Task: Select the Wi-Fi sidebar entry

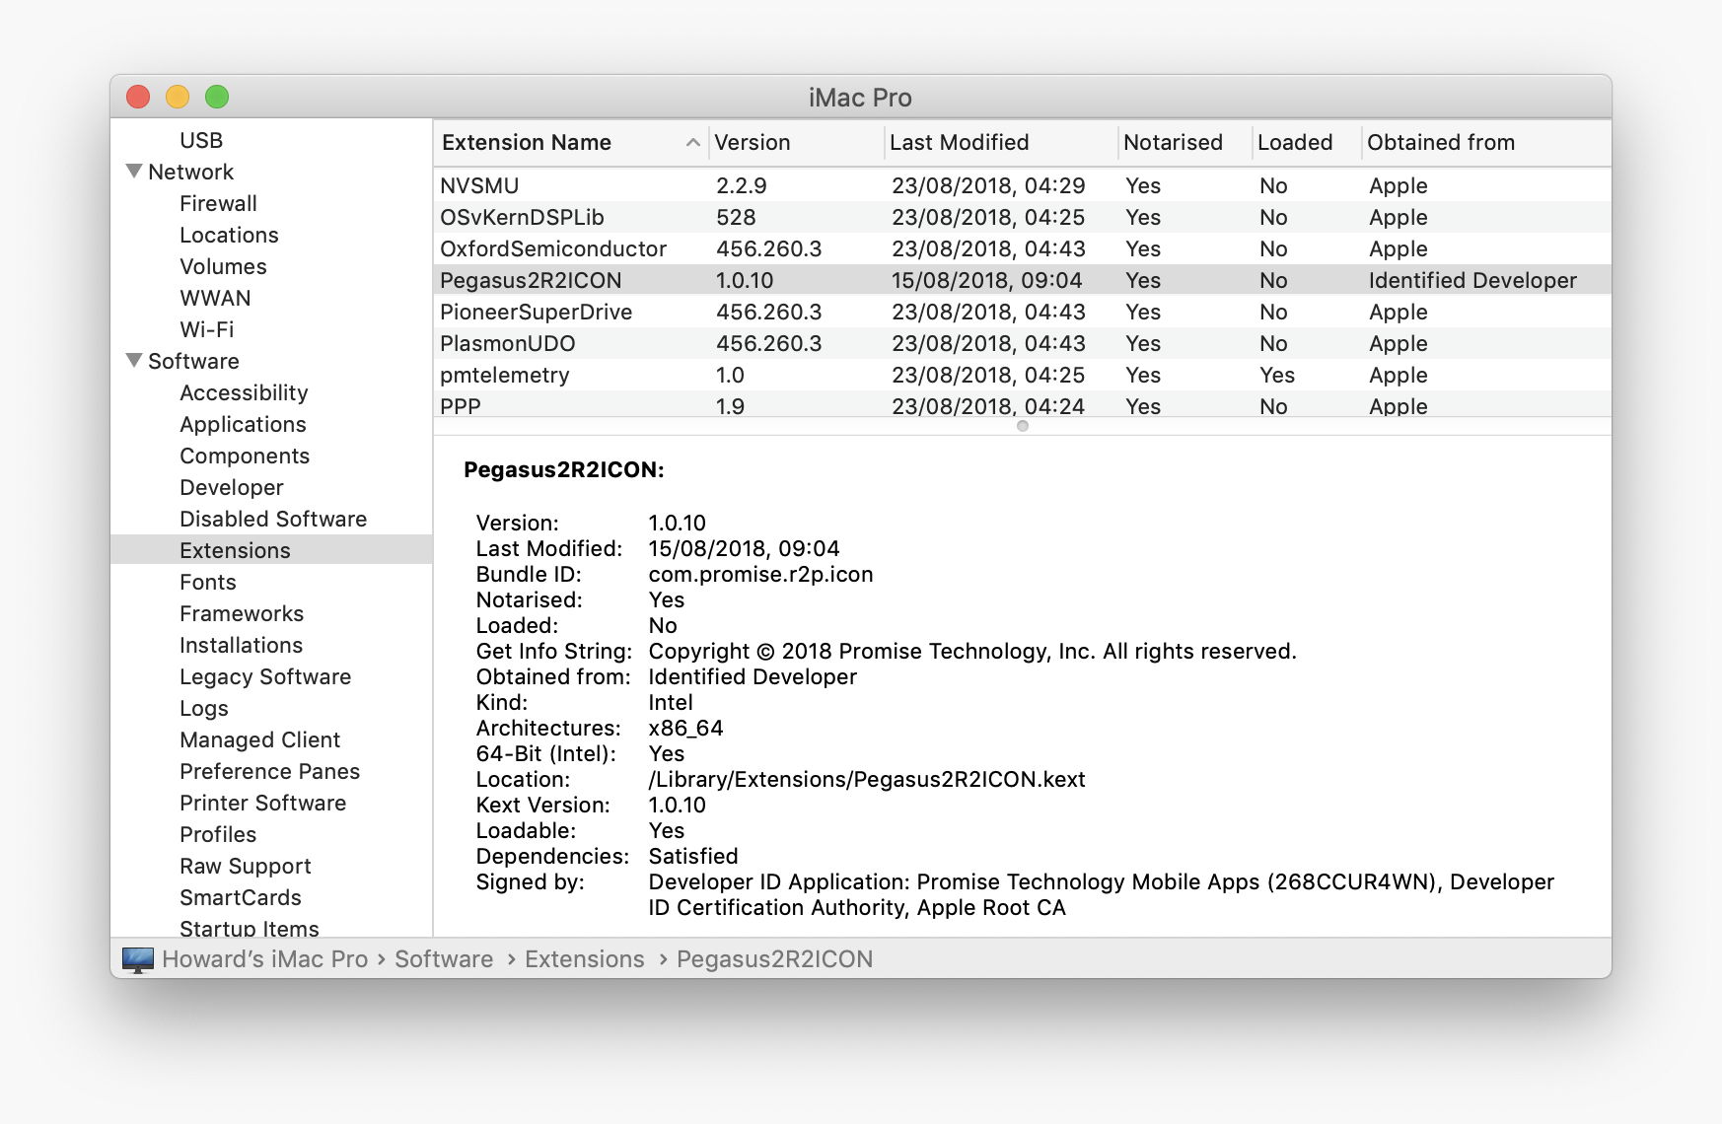Action: [x=206, y=329]
